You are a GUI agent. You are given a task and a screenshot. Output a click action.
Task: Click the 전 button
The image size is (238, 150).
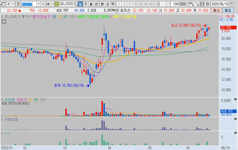tap(18, 4)
